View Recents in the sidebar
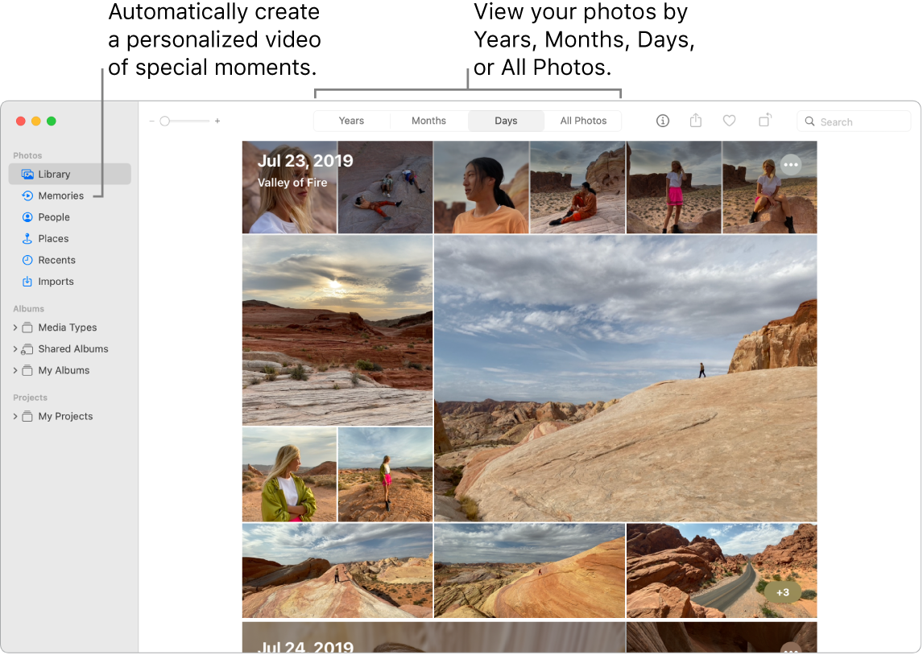Image resolution: width=923 pixels, height=655 pixels. click(x=56, y=259)
